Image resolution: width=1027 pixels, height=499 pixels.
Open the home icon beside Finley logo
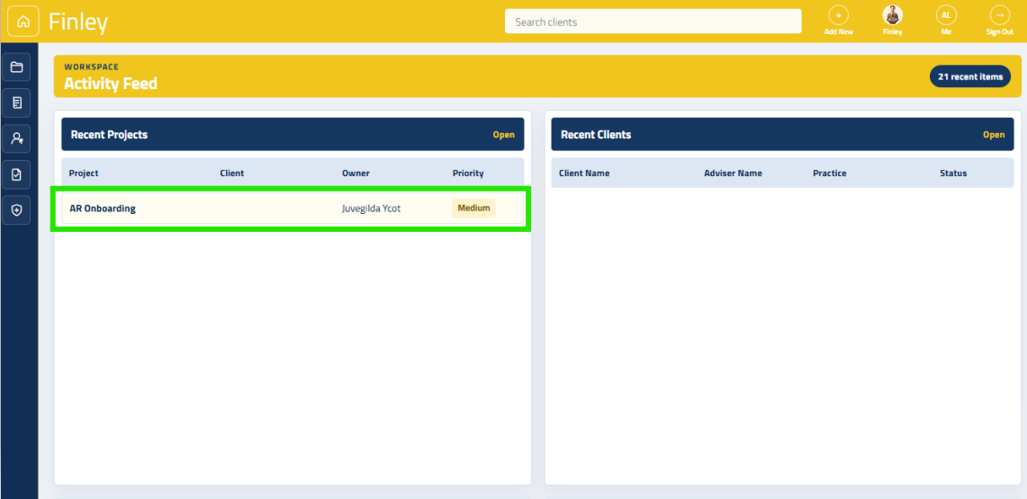click(23, 22)
